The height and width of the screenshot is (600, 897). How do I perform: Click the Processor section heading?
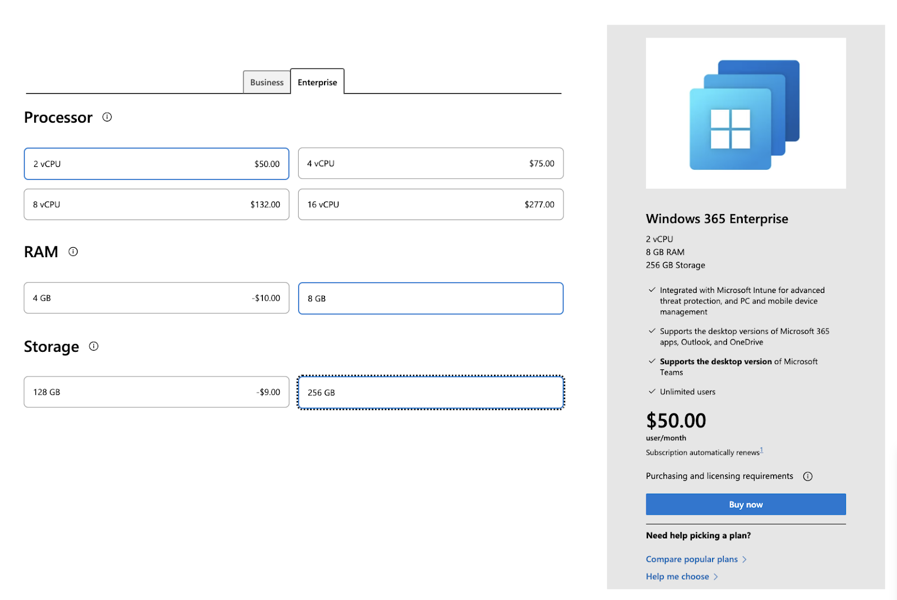coord(58,118)
